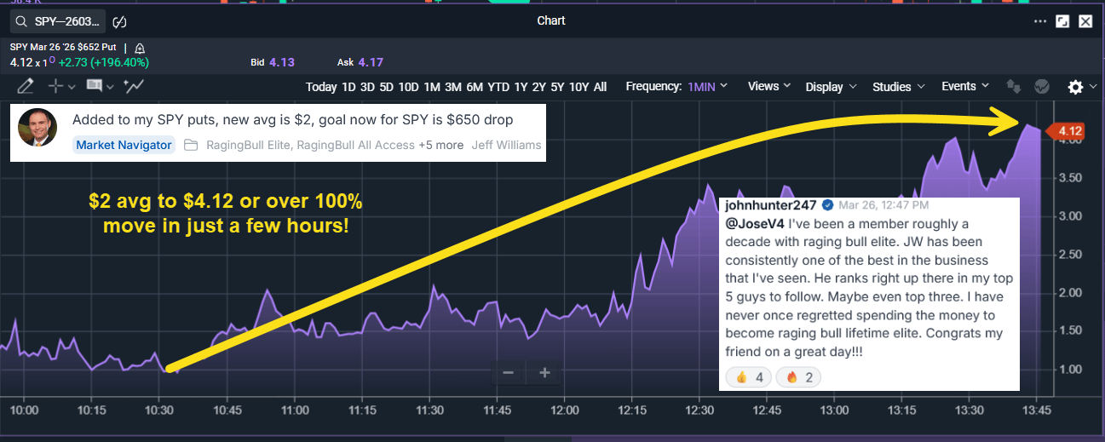Screen dimensions: 1105x442
Task: Open the Views dropdown menu
Action: [769, 86]
